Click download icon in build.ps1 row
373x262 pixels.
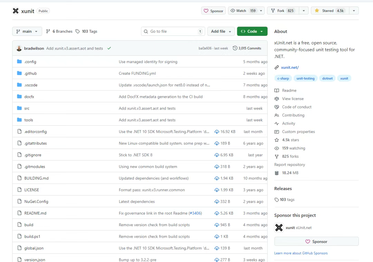coord(217,237)
